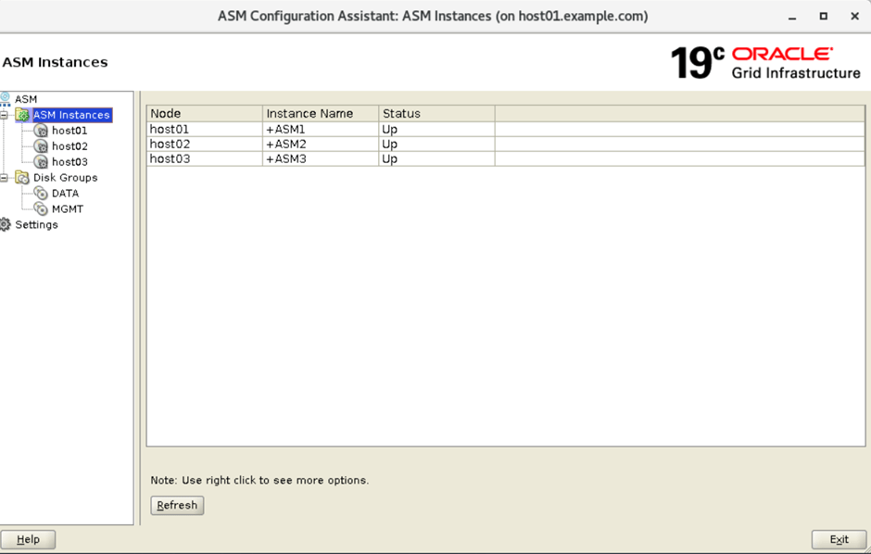The width and height of the screenshot is (871, 554).
Task: Click the Up status for host02
Action: (436, 144)
